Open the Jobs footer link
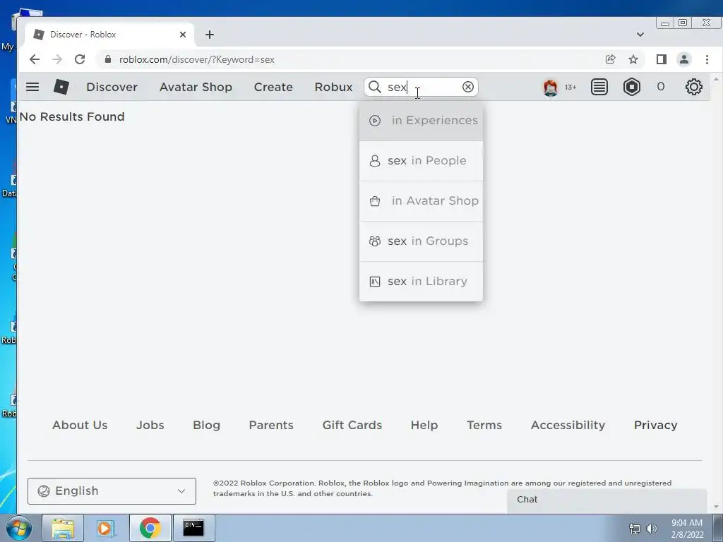723x542 pixels. coord(150,425)
